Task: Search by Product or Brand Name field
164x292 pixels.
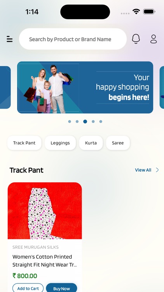Action: [x=73, y=39]
